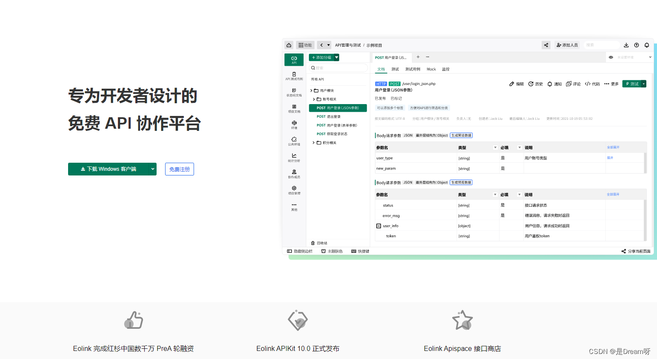Screen dimensions: 657x359
Task: Open the 统计分析 sidebar icon
Action: [x=294, y=156]
